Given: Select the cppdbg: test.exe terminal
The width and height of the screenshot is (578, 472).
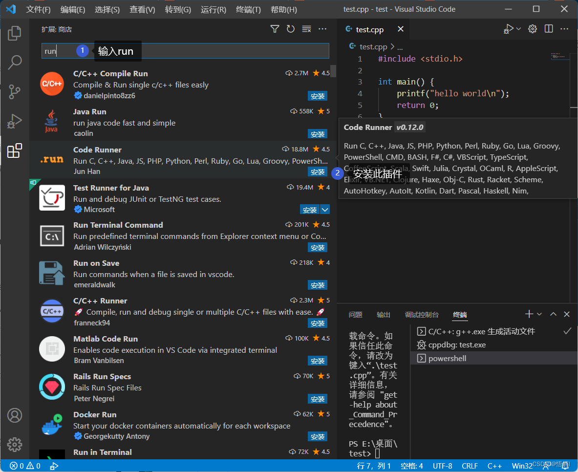Looking at the screenshot, I should click(x=494, y=345).
